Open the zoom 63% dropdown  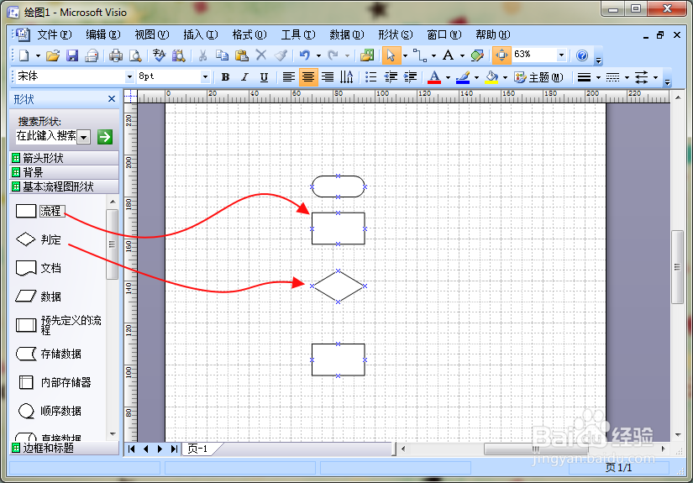(x=561, y=55)
